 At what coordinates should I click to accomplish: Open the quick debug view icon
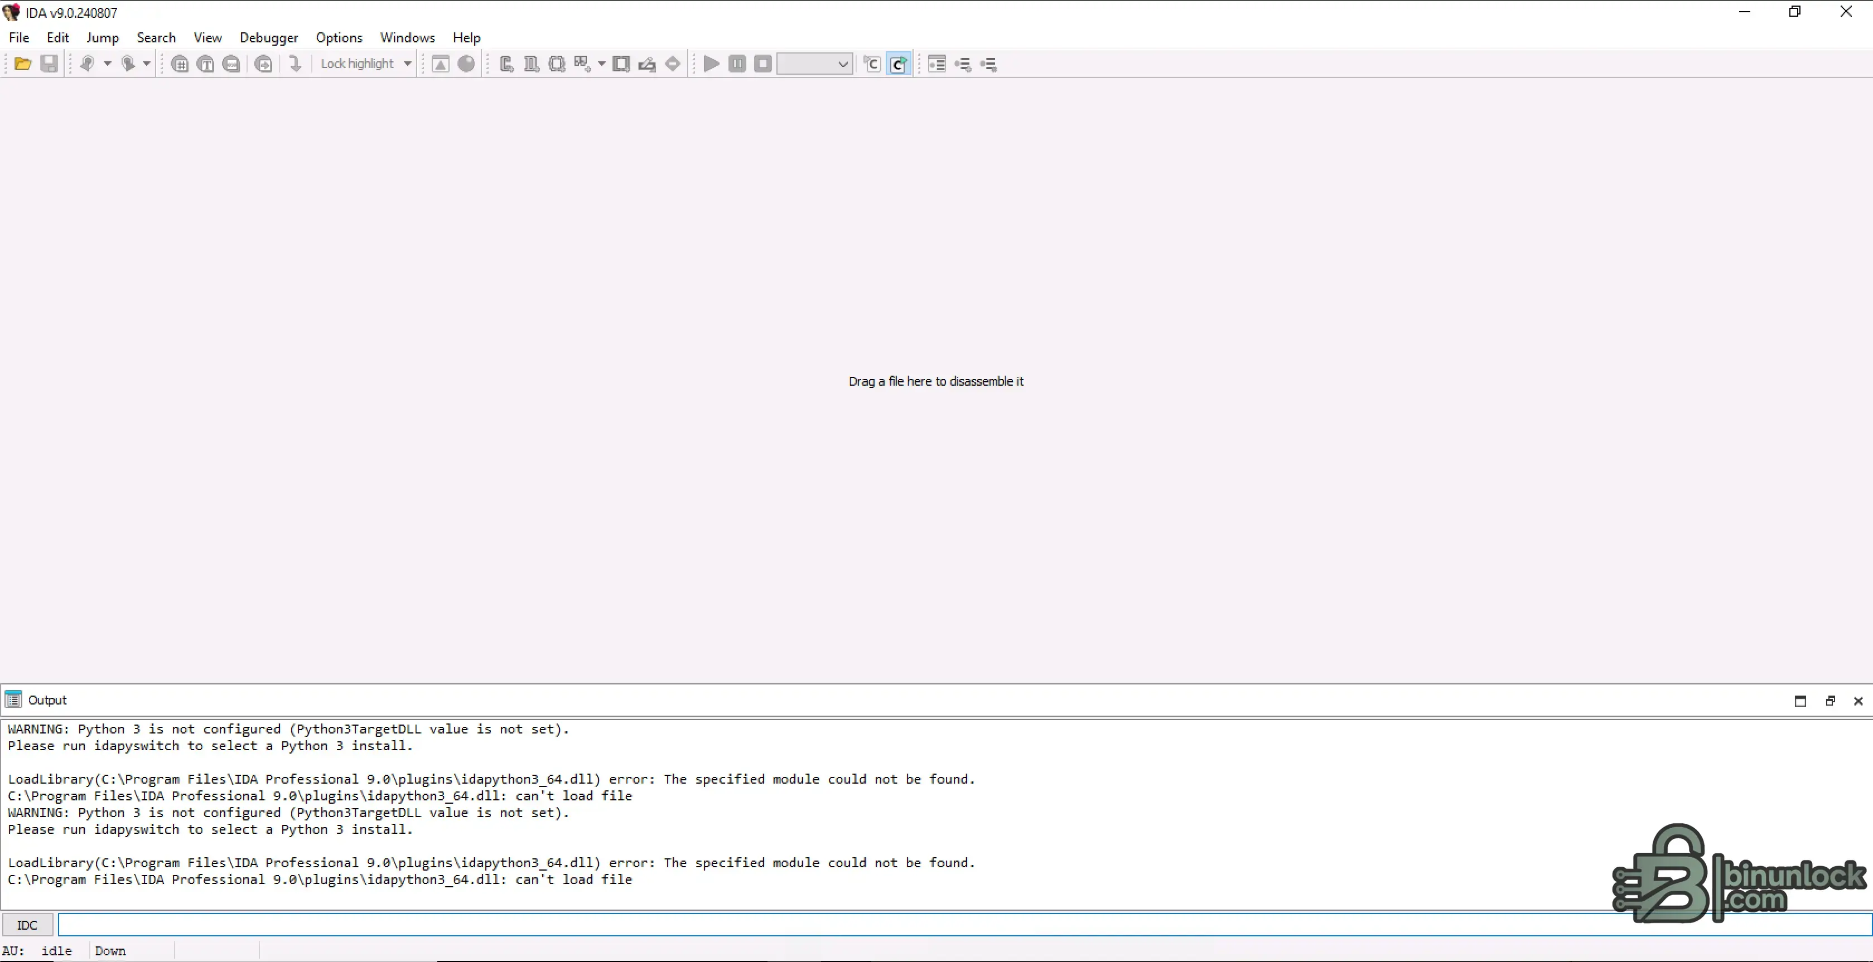point(900,64)
